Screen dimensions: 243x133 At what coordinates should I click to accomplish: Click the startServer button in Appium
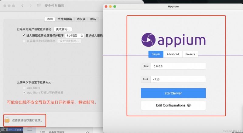[x=173, y=93]
